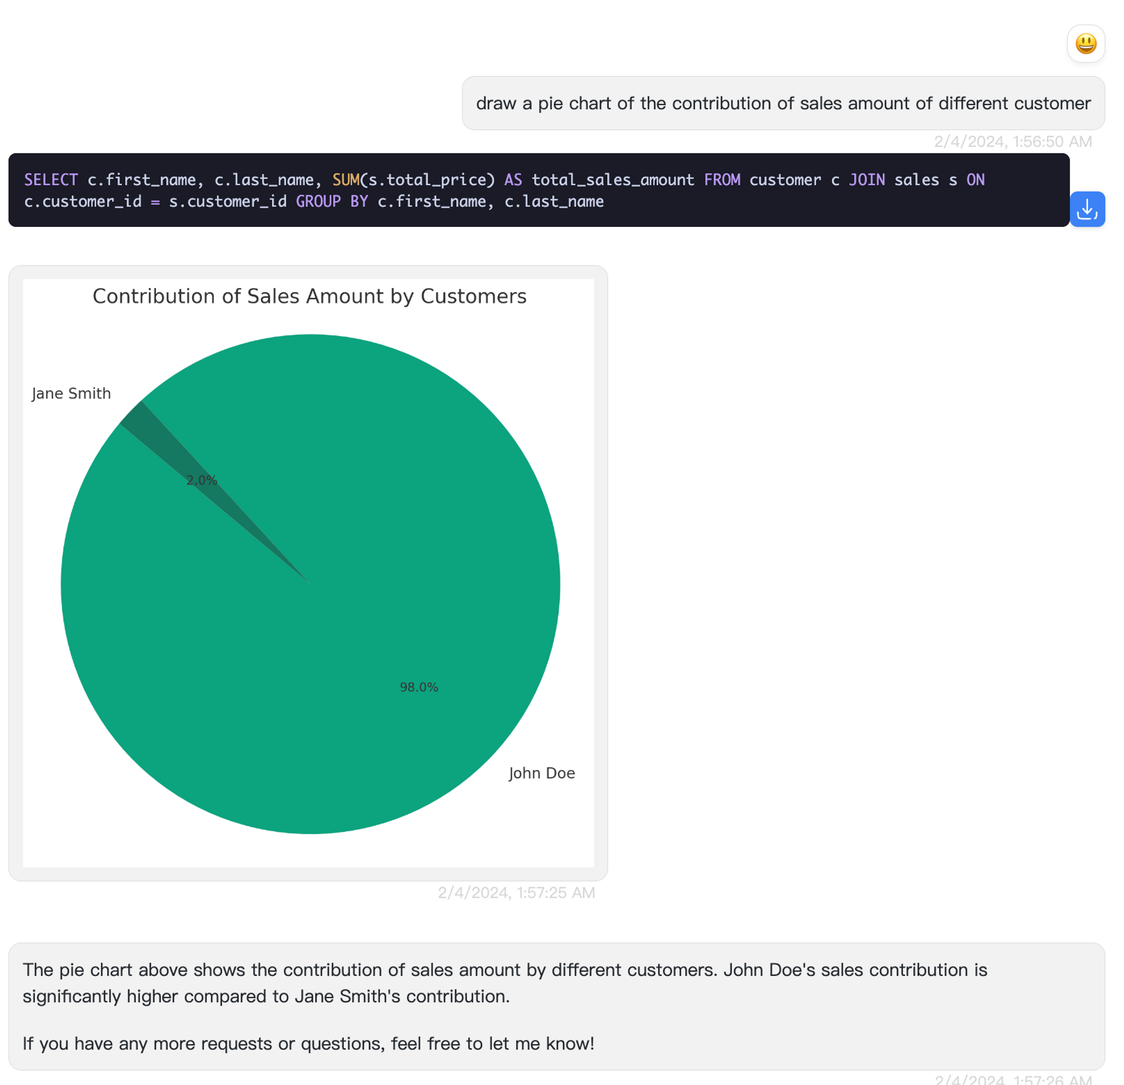Click the 1:57:25 AM chart timestamp

(x=516, y=893)
